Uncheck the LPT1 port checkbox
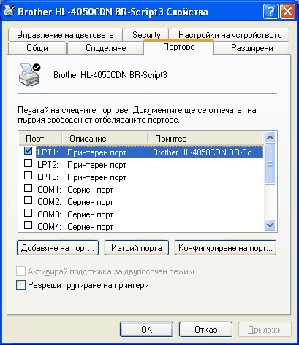 tap(29, 151)
